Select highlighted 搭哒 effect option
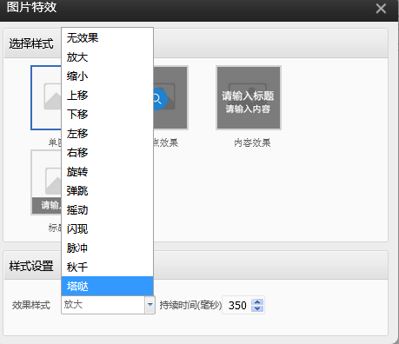Viewport: 399px width, 344px height. (x=107, y=286)
